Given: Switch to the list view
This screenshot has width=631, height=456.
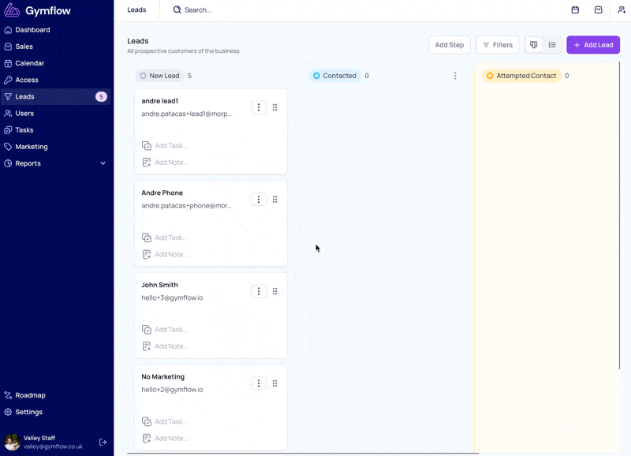Looking at the screenshot, I should [552, 45].
